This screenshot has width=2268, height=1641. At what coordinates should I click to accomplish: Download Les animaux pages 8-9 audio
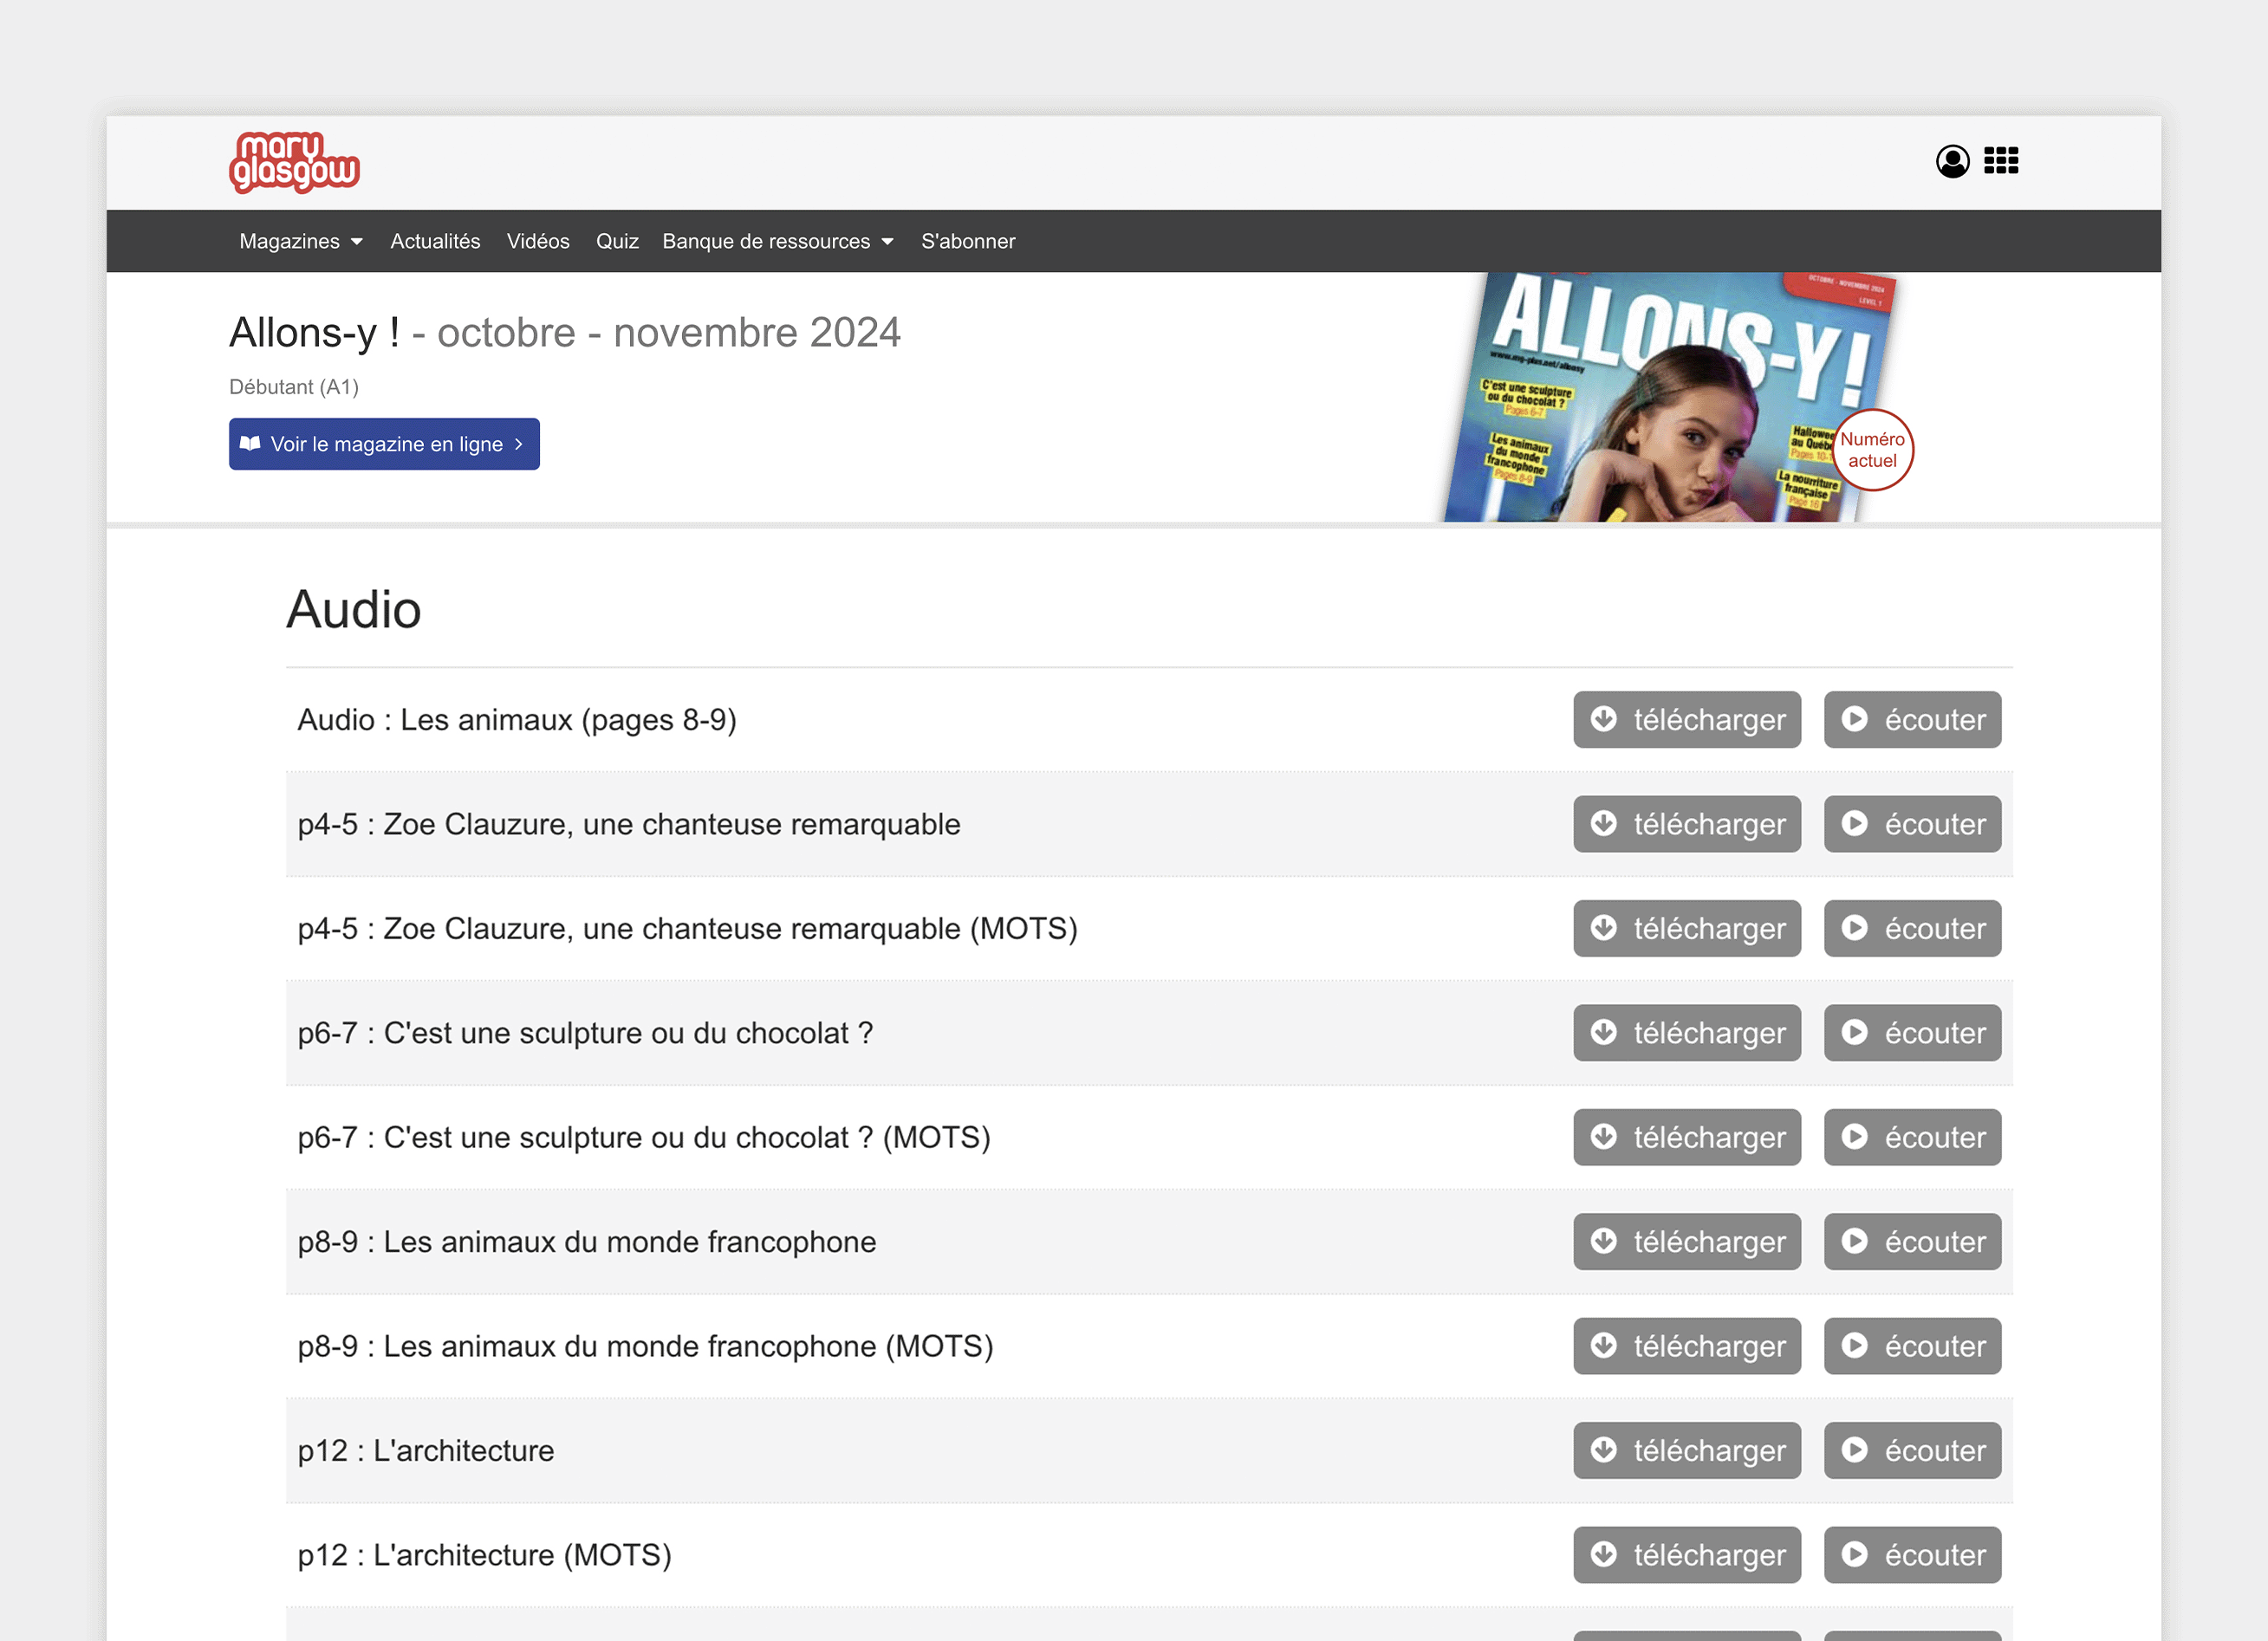pyautogui.click(x=1686, y=720)
